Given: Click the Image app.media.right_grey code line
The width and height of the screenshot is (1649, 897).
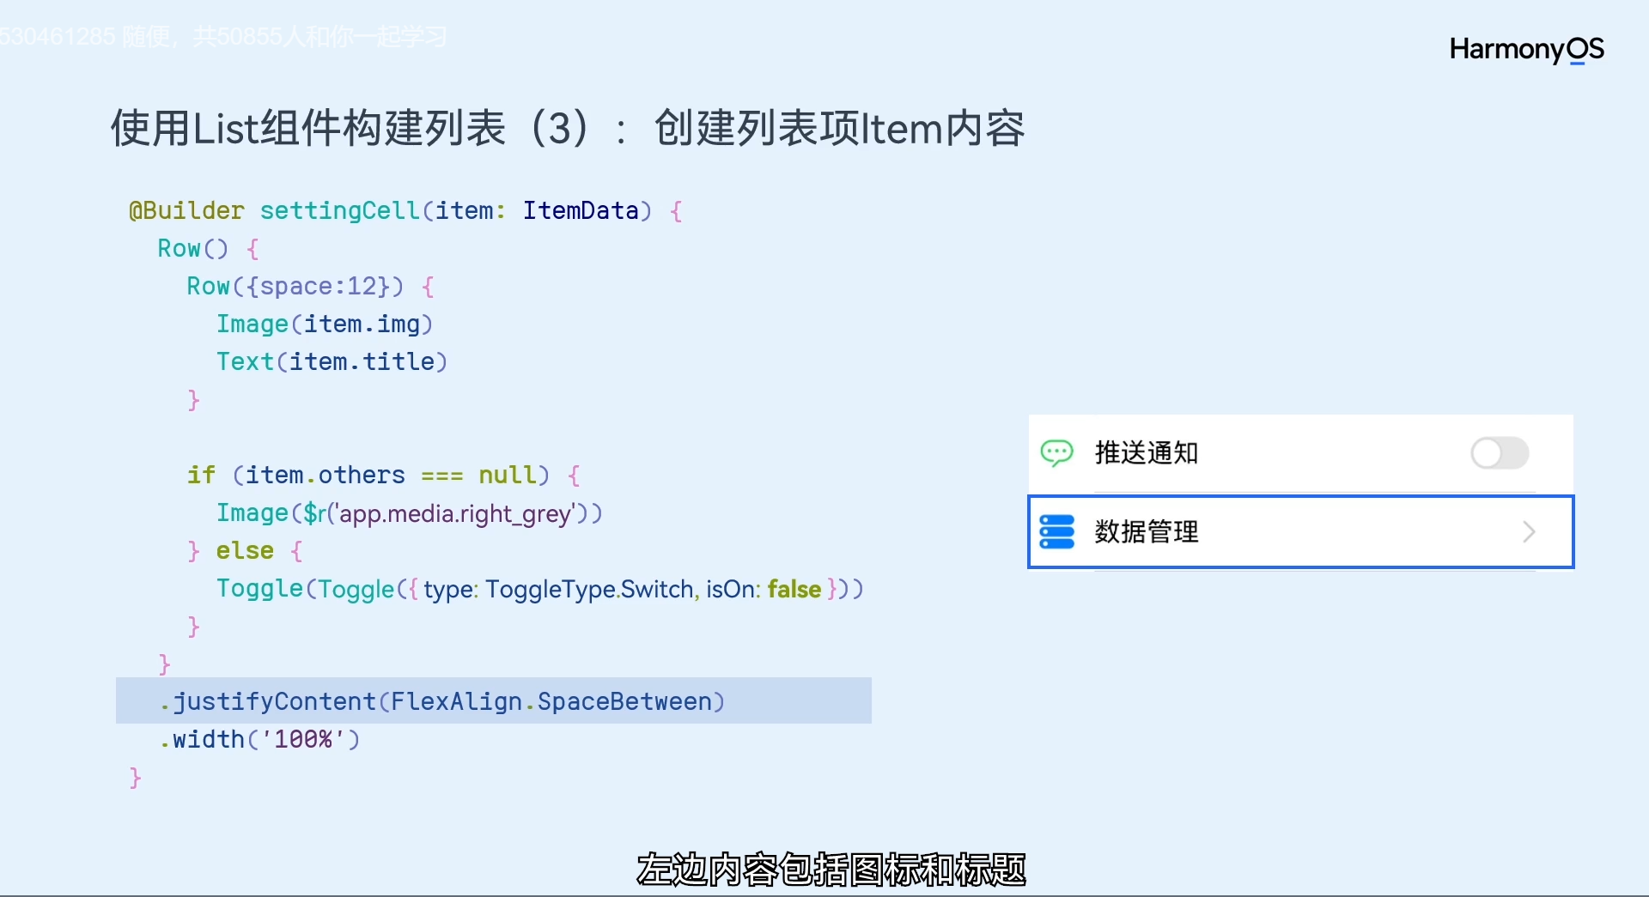Looking at the screenshot, I should [409, 513].
